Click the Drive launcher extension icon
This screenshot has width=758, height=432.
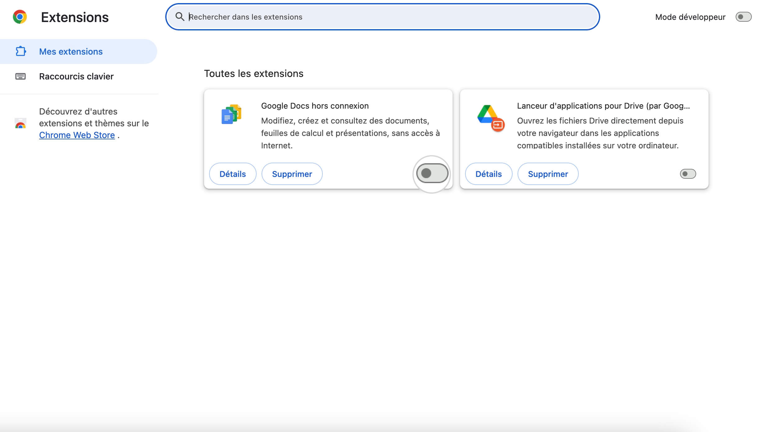pyautogui.click(x=491, y=118)
